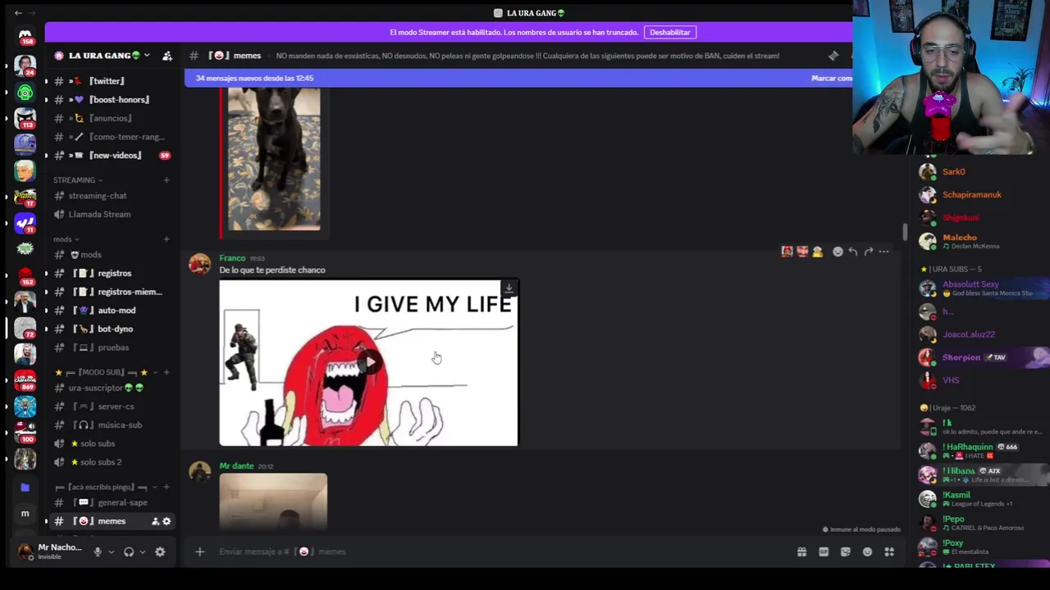Open the green headphones server icon
This screenshot has height=590, width=1050.
click(25, 93)
